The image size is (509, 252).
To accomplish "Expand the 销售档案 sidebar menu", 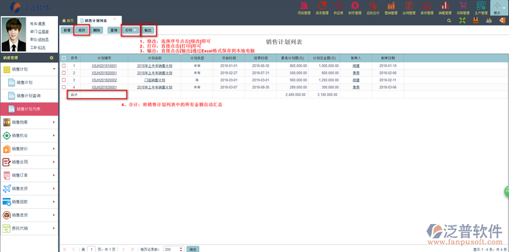I will coord(29,122).
